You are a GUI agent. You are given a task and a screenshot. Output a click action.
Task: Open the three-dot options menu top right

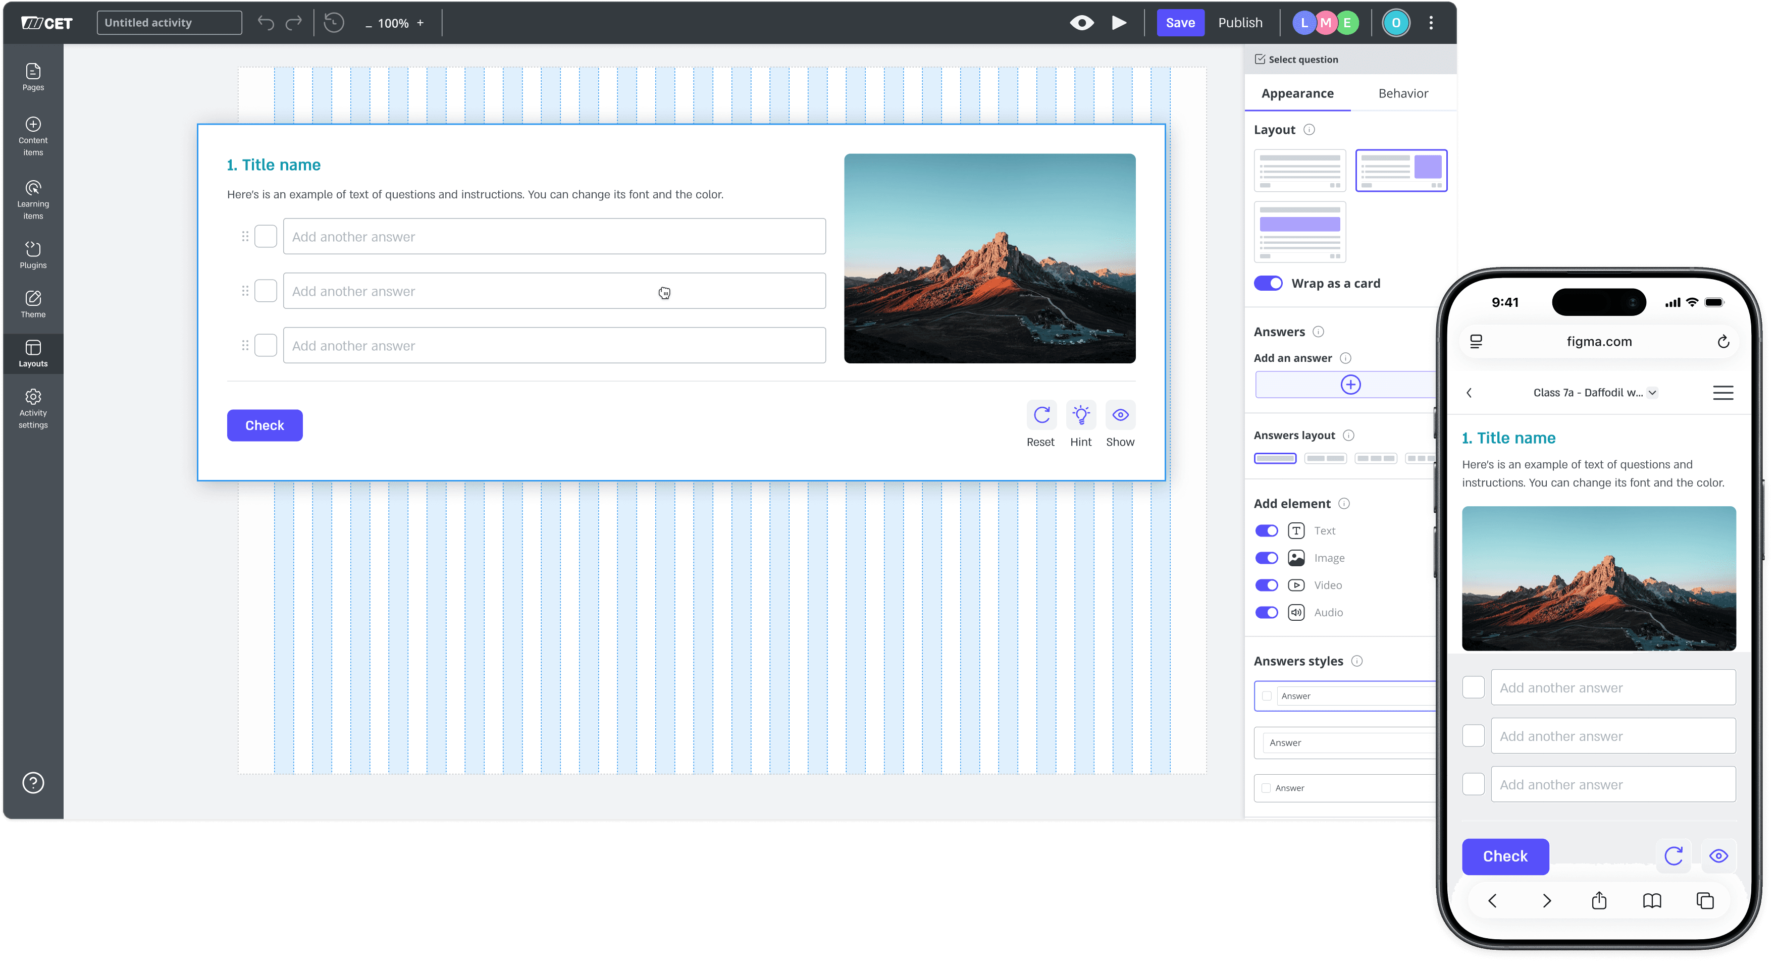[x=1431, y=23]
